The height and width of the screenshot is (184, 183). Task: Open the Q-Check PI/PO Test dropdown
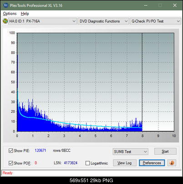click(156, 21)
